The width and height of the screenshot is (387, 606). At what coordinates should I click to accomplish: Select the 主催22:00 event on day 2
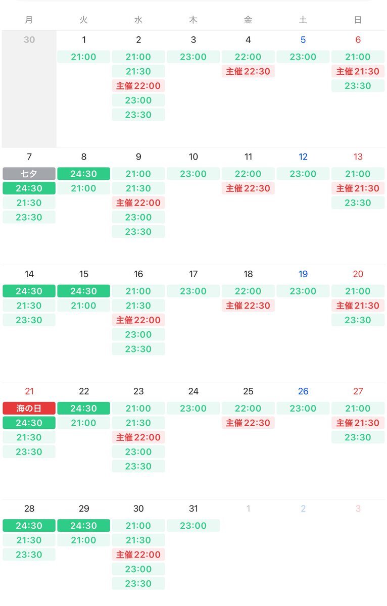(x=138, y=86)
